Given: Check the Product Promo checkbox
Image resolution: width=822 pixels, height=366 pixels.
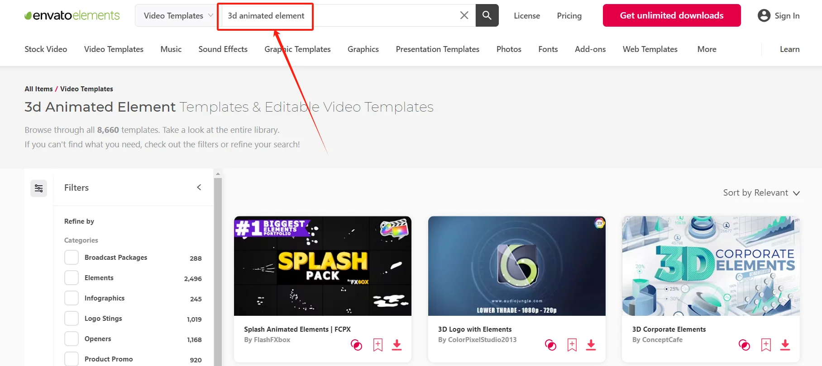Looking at the screenshot, I should (x=72, y=359).
